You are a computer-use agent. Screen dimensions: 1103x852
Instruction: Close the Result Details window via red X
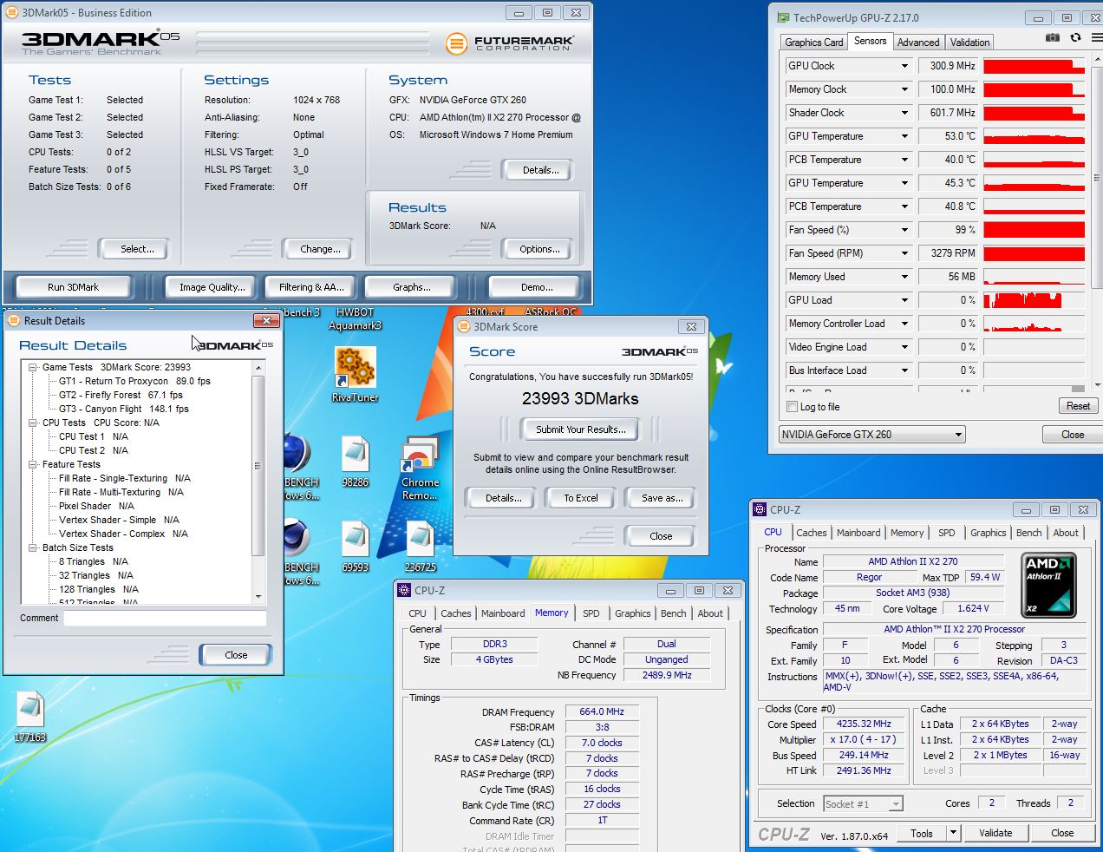pyautogui.click(x=266, y=320)
